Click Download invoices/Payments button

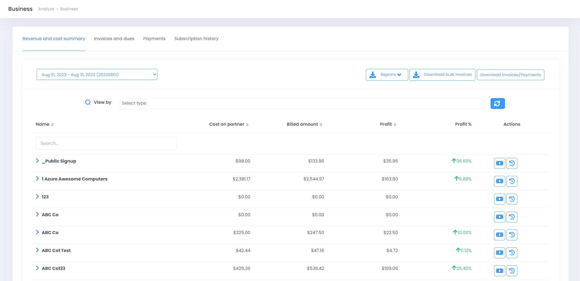[510, 75]
